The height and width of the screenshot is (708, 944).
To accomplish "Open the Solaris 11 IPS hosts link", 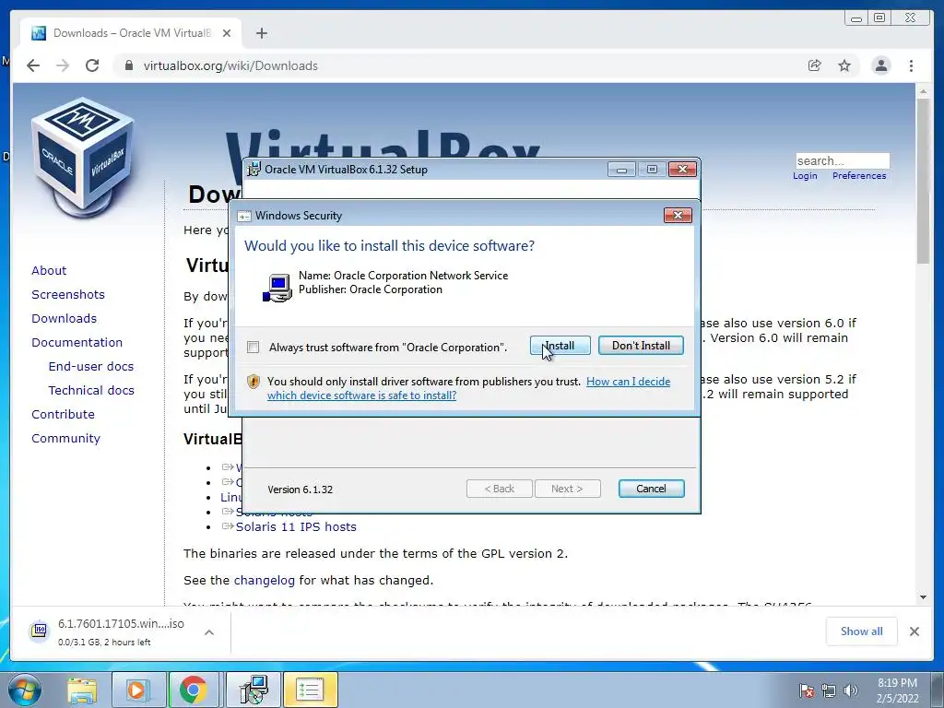I will click(x=296, y=526).
